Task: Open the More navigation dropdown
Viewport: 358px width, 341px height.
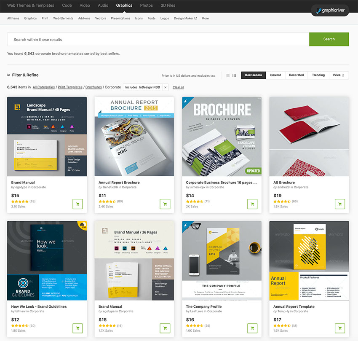Action: [x=205, y=19]
